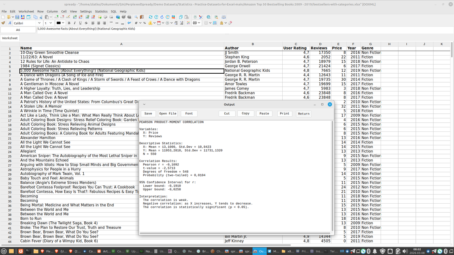This screenshot has height=255, width=454.
Task: Click Save in Output window
Action: tap(148, 113)
